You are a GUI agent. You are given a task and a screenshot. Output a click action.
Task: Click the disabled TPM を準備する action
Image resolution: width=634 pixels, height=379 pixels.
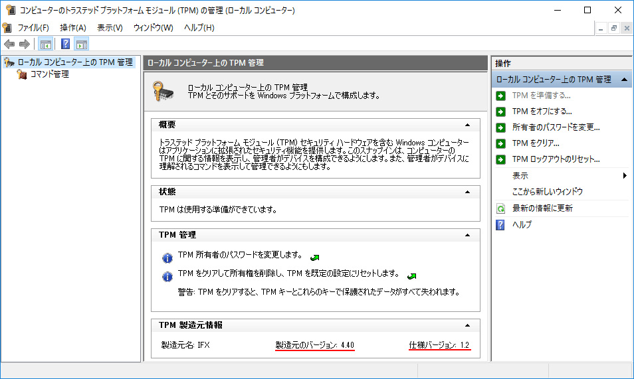click(541, 96)
